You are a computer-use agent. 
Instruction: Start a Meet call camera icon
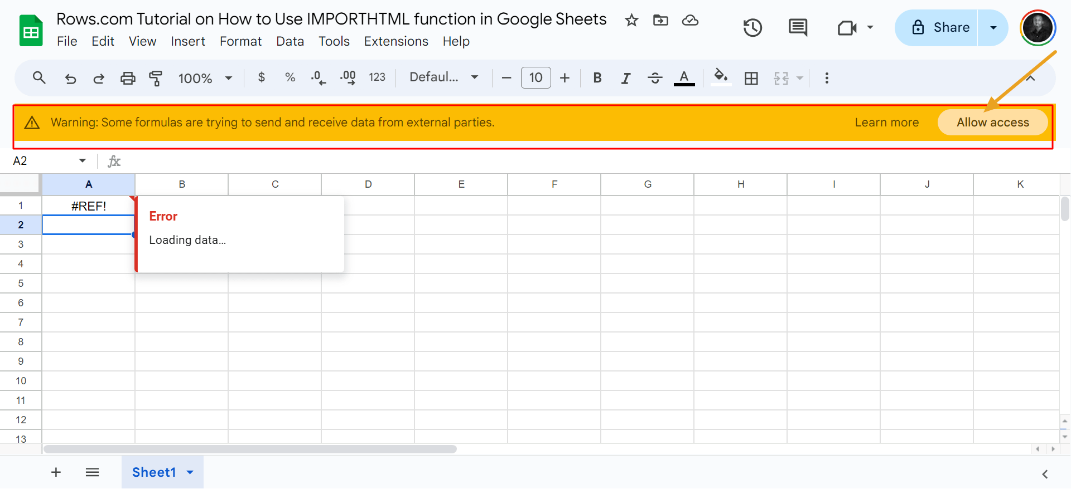click(847, 27)
